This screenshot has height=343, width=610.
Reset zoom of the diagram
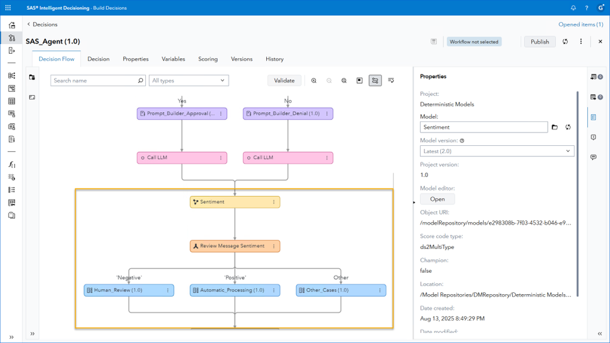tap(344, 81)
